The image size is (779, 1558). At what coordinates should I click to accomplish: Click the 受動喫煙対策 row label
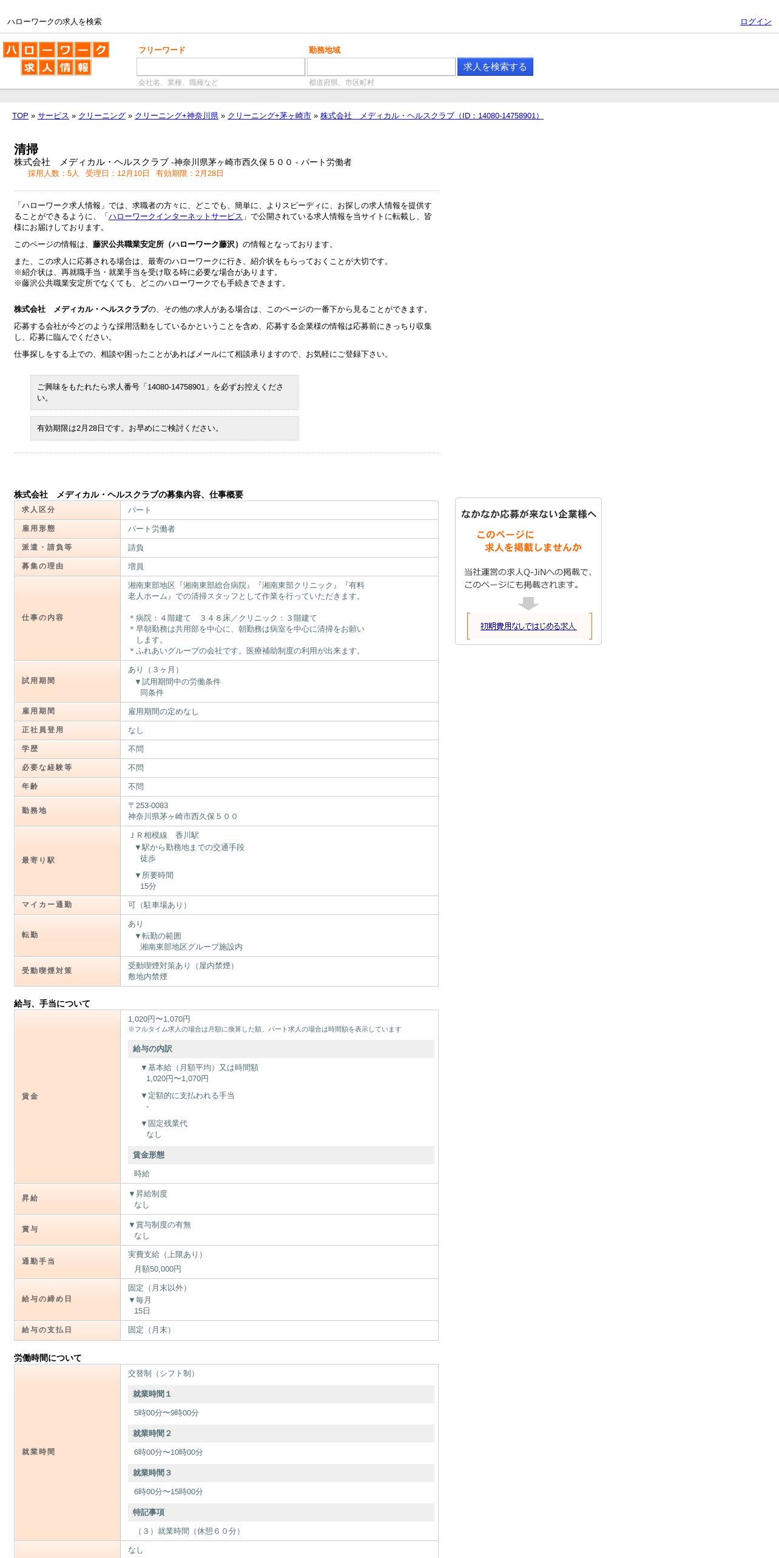click(67, 971)
